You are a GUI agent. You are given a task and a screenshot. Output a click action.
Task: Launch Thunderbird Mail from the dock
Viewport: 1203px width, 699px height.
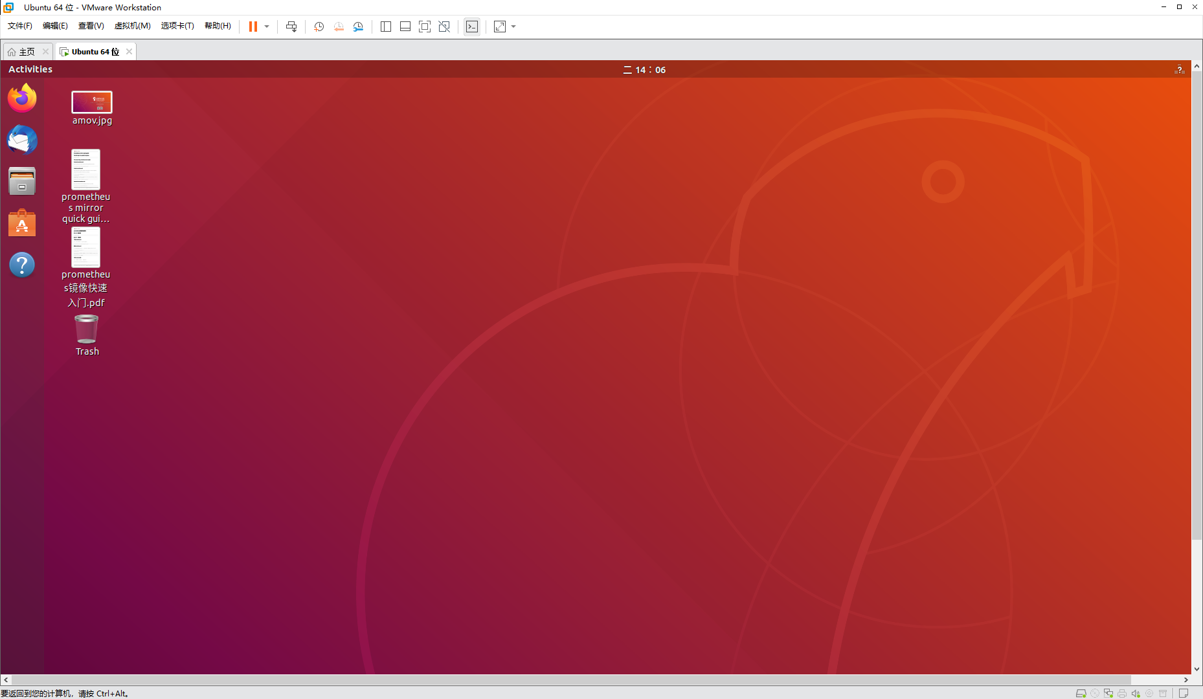tap(22, 139)
